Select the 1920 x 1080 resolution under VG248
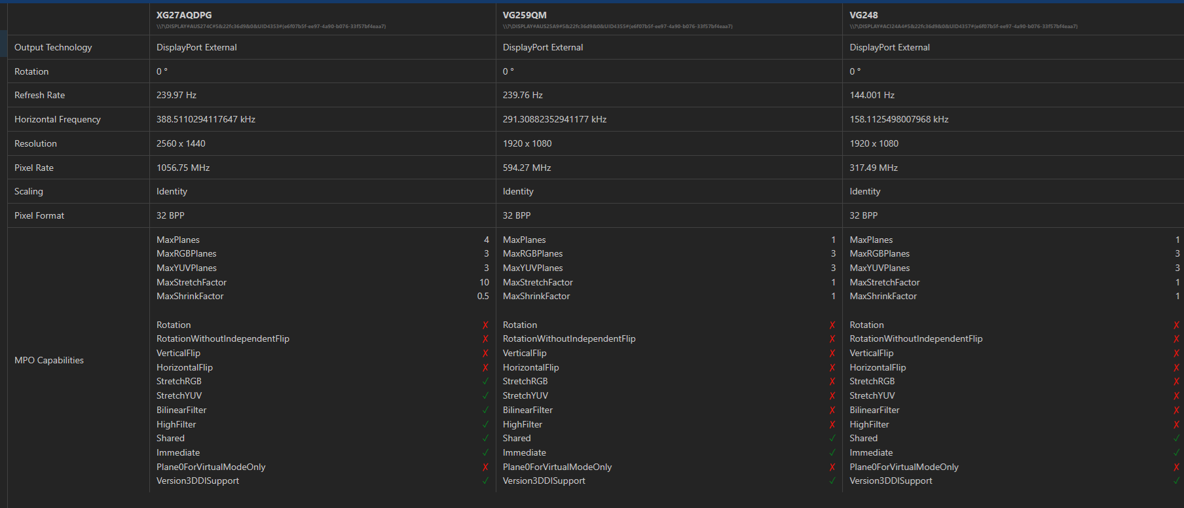Viewport: 1184px width, 508px height. click(x=874, y=143)
